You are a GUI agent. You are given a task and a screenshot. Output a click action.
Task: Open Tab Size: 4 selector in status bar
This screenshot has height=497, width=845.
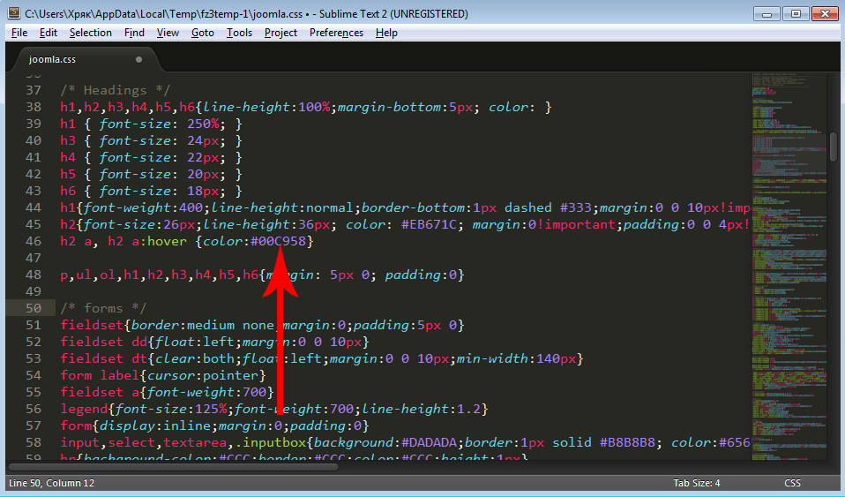(696, 483)
